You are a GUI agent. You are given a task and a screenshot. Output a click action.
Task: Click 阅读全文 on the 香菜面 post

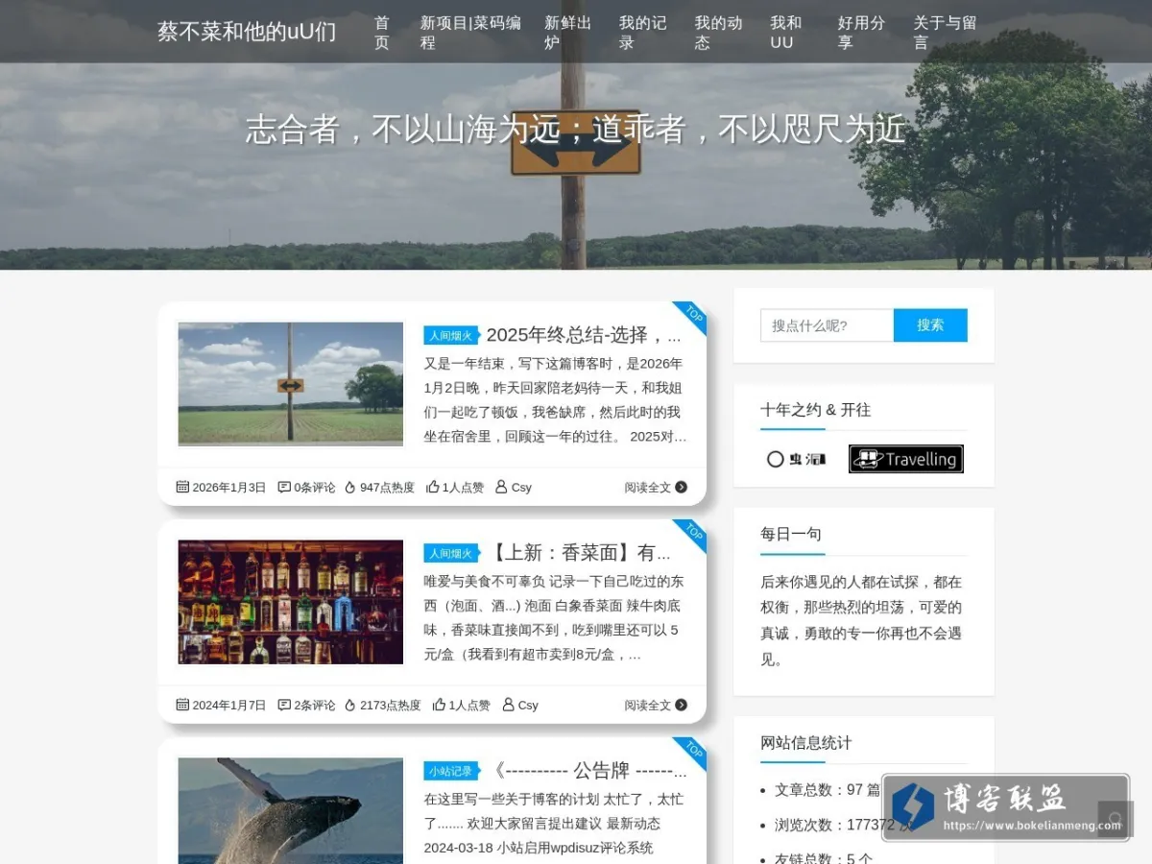coord(648,706)
